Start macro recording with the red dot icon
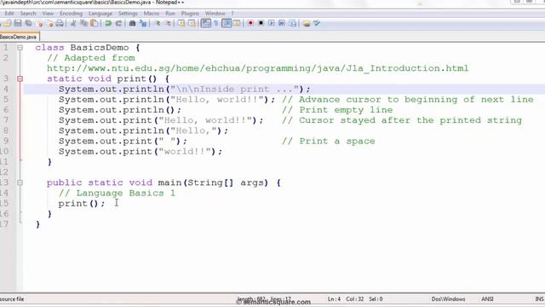 click(250, 23)
